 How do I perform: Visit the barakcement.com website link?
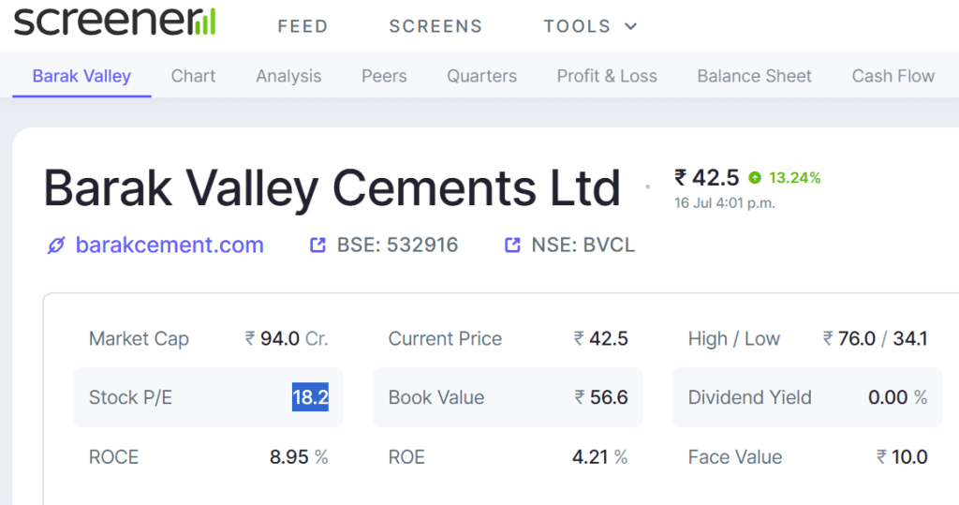(170, 245)
